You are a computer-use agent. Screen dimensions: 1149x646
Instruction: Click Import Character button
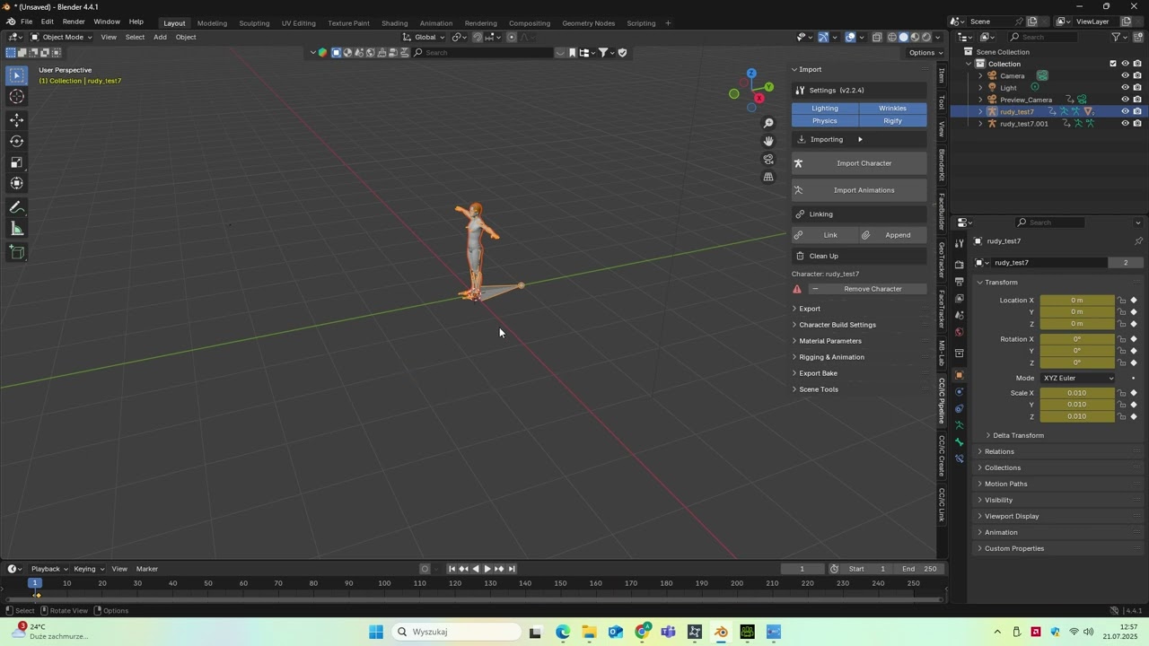pyautogui.click(x=859, y=163)
